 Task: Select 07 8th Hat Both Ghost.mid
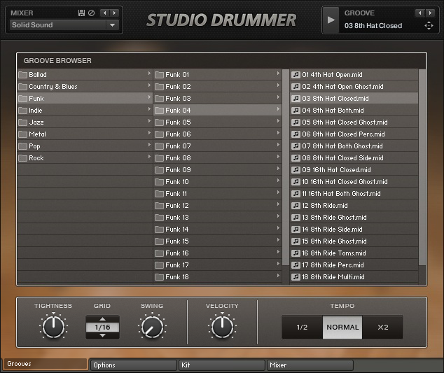pos(354,146)
